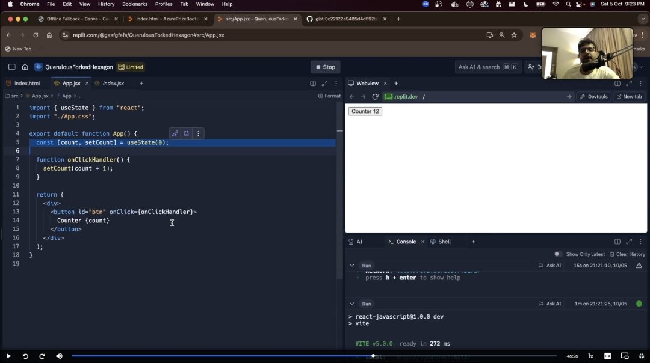This screenshot has width=650, height=363.
Task: Click the Format button
Action: tap(330, 96)
